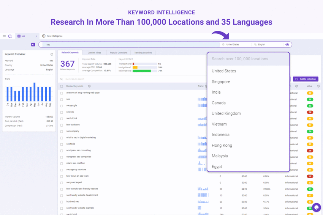This screenshot has width=323, height=215.
Task: Click the Search over 100,000 locations field
Action: point(248,59)
